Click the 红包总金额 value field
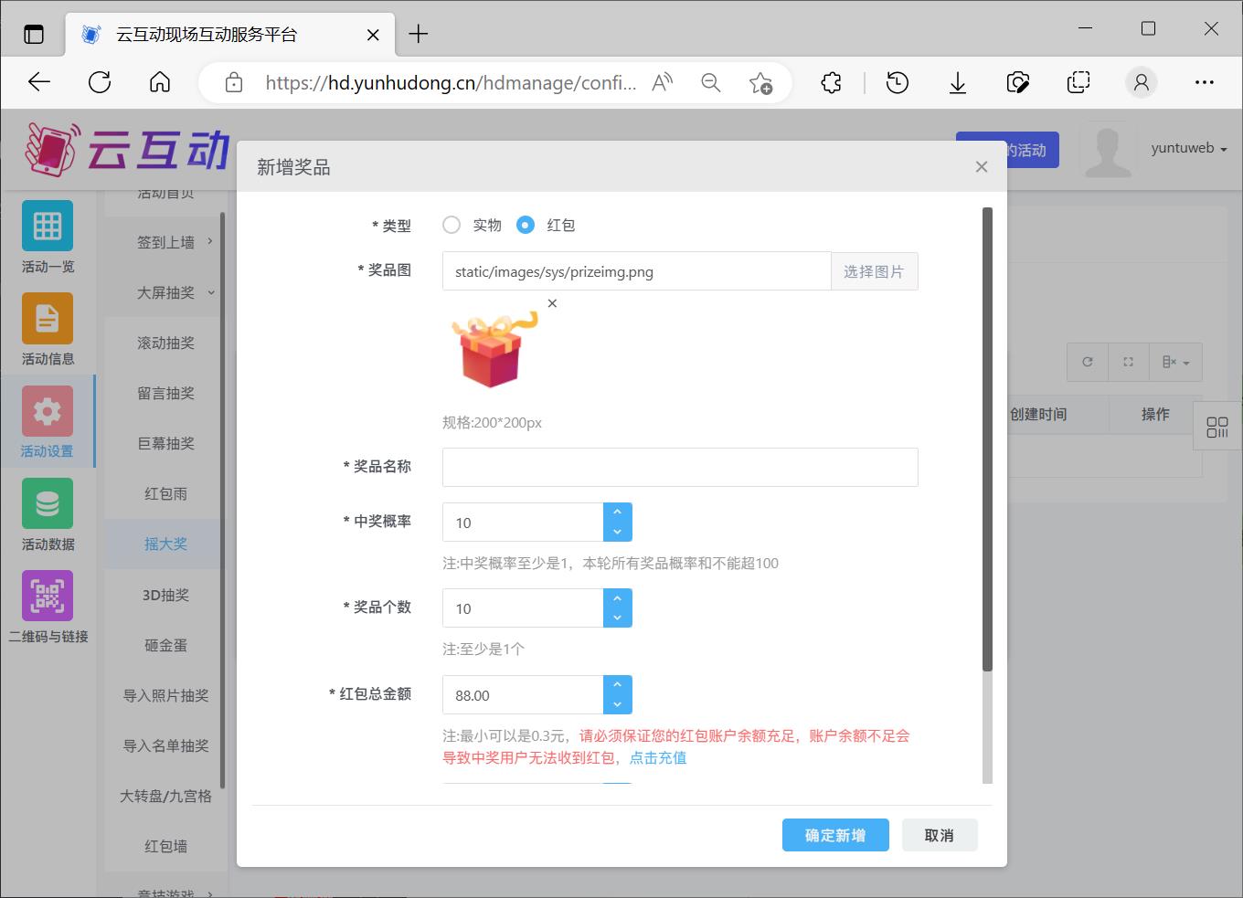Screen dimensions: 1243x898 coord(523,695)
